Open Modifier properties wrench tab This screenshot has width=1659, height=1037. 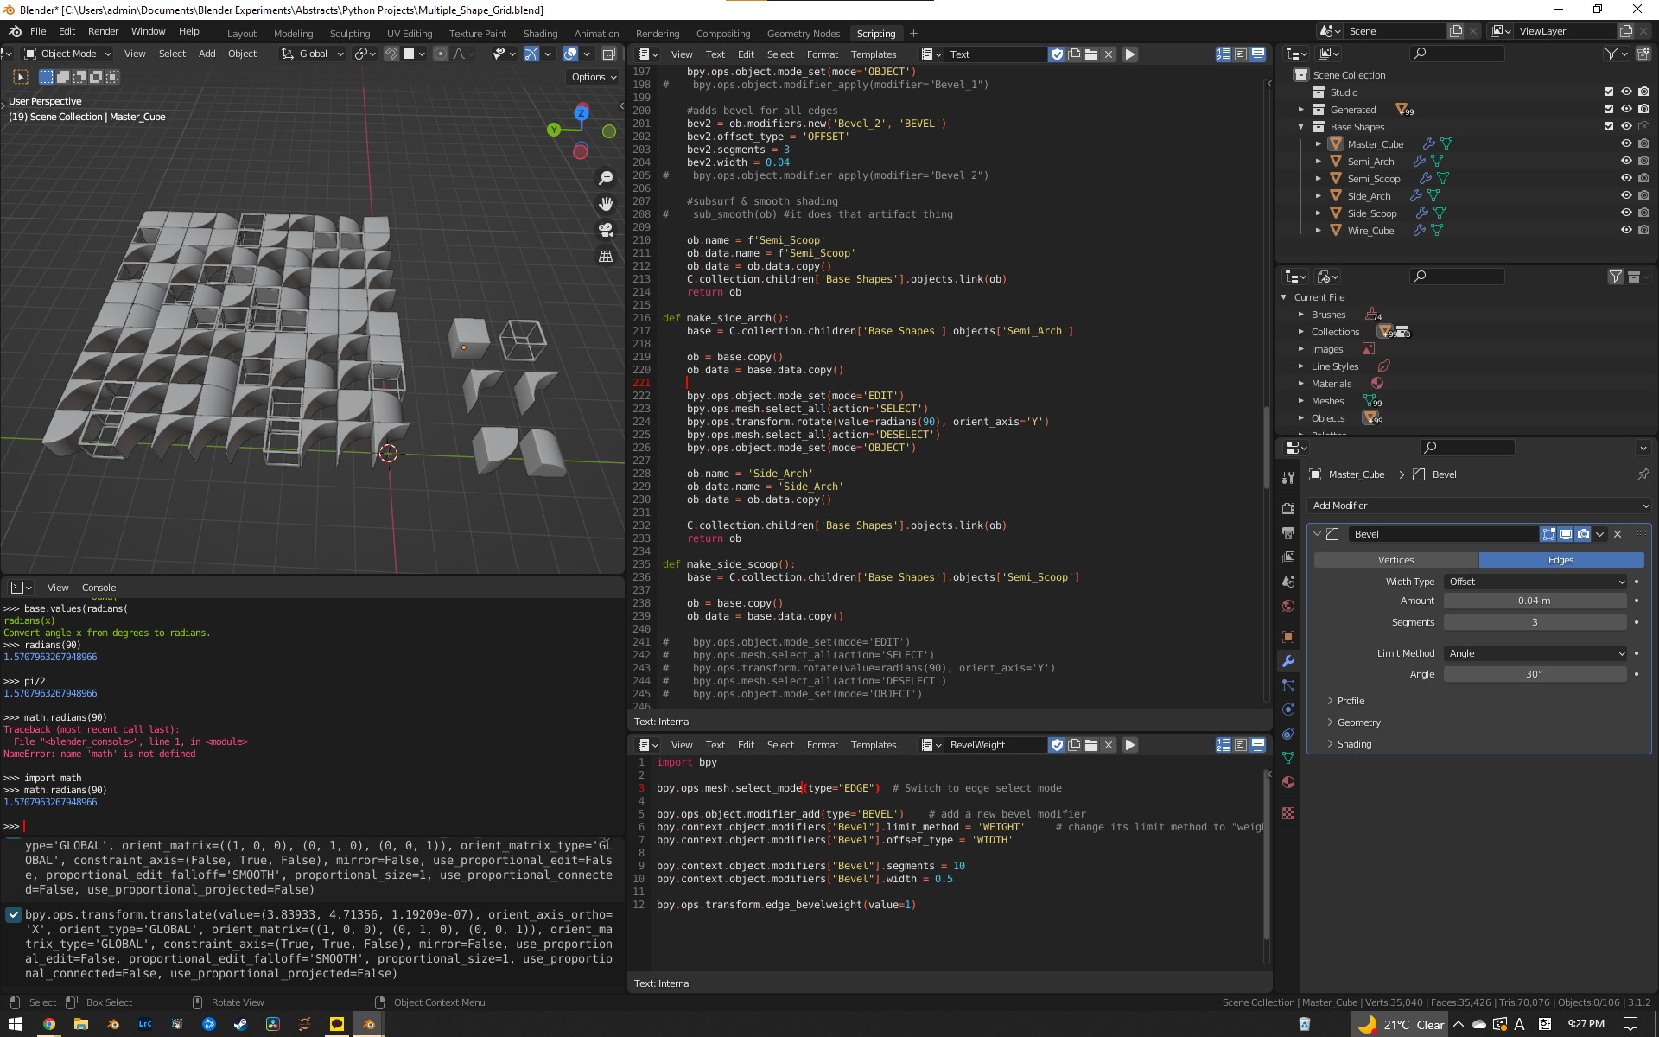[x=1288, y=661]
